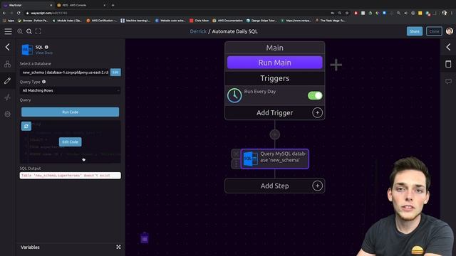Click the refresh icon in code editor
This screenshot has width=456, height=256.
[x=26, y=126]
